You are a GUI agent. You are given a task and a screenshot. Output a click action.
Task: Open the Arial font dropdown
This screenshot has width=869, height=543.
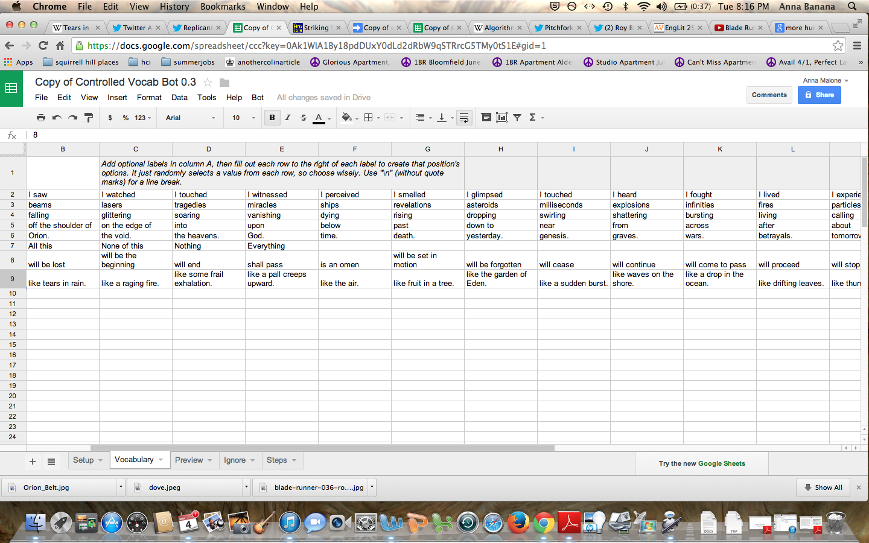coord(190,118)
